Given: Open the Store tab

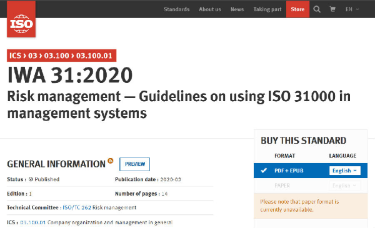Looking at the screenshot, I should 297,9.
